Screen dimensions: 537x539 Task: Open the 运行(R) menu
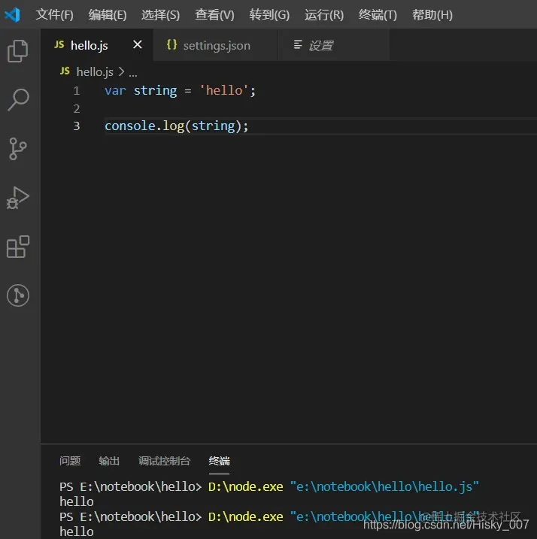[x=324, y=15]
